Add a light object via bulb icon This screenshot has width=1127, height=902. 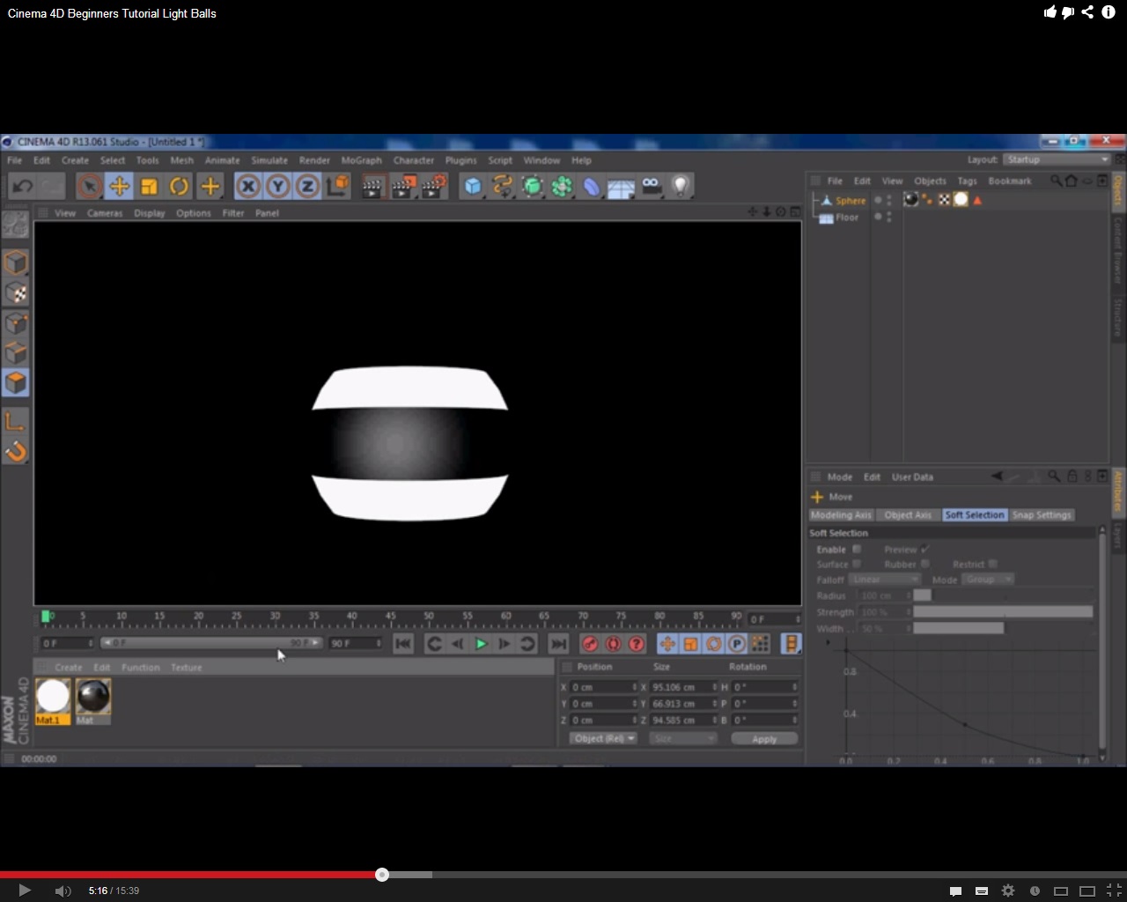(x=680, y=186)
